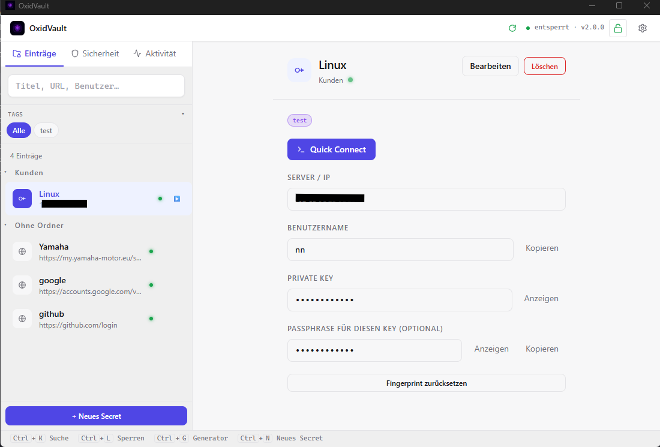Click the Benutzername field containing nn
The image size is (660, 447).
pyautogui.click(x=400, y=250)
